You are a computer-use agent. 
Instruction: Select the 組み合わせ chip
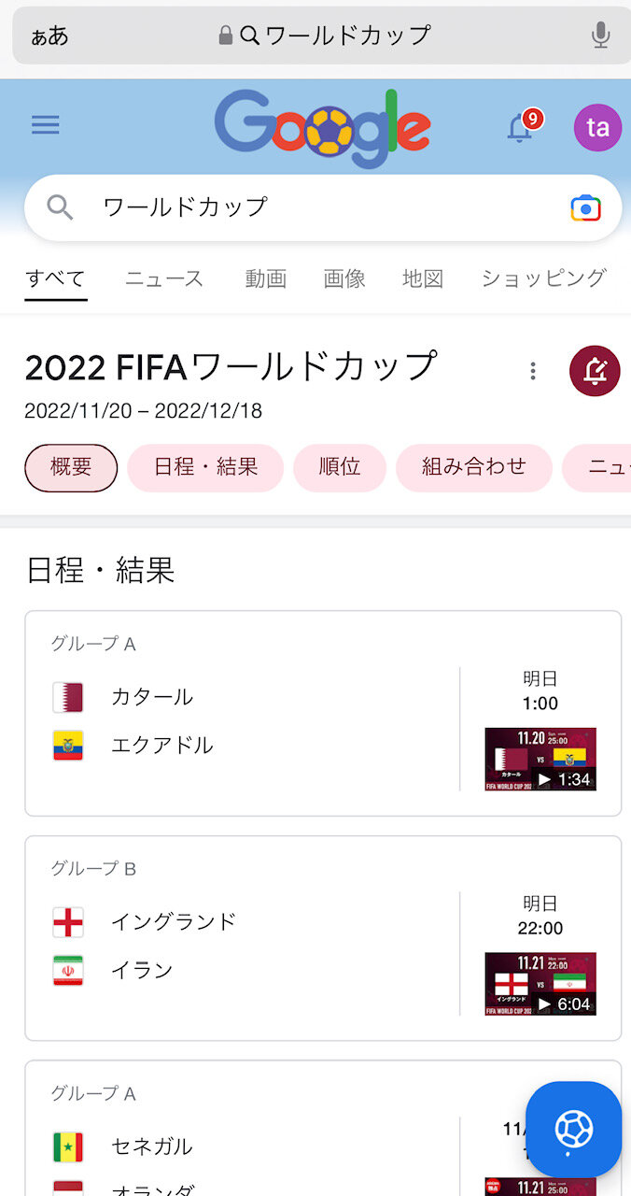(474, 467)
